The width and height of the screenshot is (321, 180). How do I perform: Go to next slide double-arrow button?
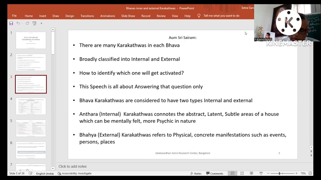click(x=311, y=155)
